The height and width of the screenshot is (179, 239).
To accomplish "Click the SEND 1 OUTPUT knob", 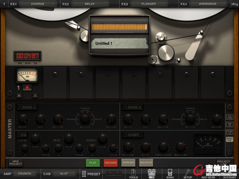I will [x=58, y=119].
